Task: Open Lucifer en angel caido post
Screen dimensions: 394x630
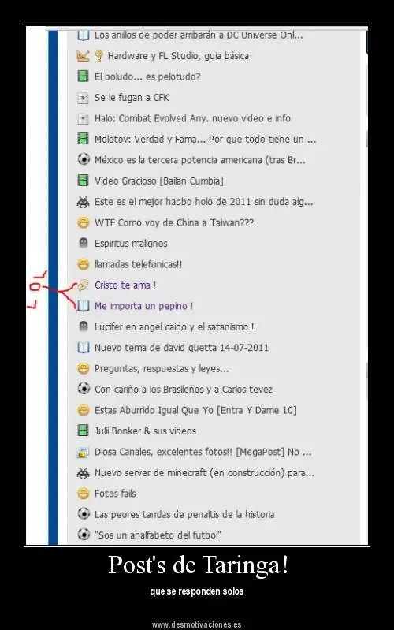Action: [174, 326]
